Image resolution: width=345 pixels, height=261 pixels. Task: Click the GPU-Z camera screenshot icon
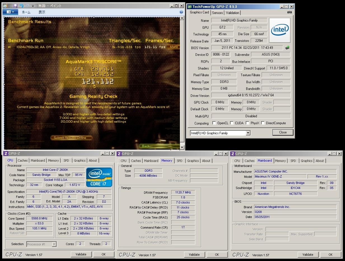[290, 12]
